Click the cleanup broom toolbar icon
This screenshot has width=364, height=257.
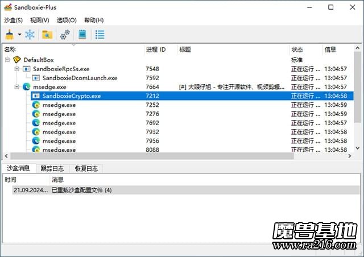(x=10, y=35)
